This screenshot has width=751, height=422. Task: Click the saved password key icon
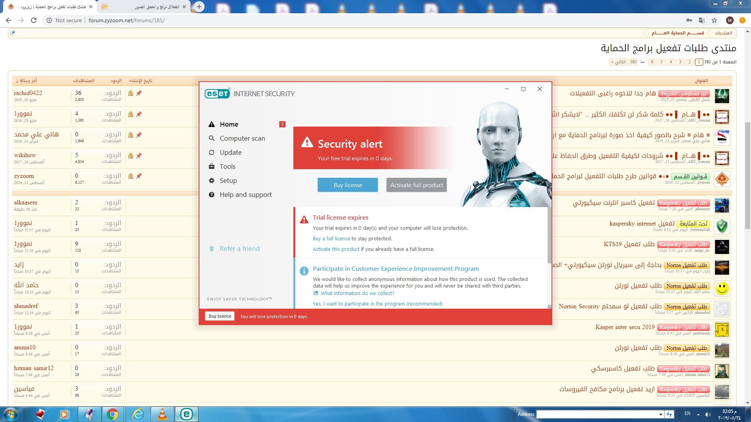pos(689,20)
